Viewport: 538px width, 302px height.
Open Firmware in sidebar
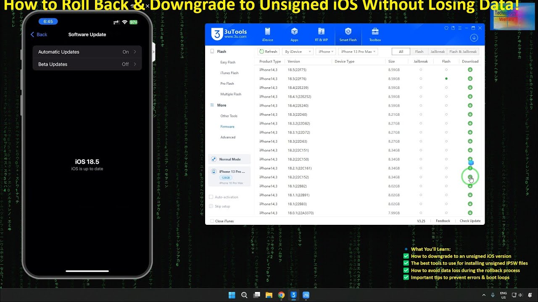coord(227,127)
